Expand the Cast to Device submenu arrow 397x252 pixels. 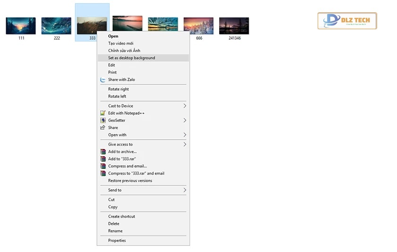pyautogui.click(x=185, y=106)
